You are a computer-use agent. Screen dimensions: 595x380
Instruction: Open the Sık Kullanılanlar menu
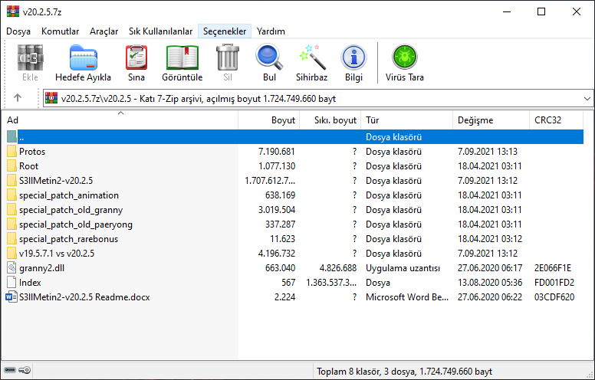(160, 31)
